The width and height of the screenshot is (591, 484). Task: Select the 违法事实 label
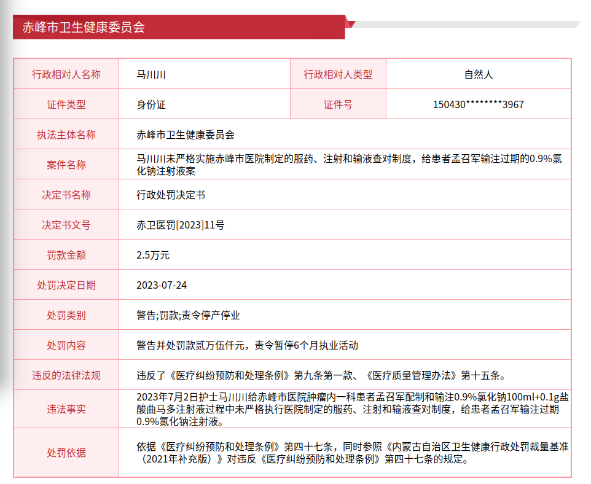click(x=66, y=409)
